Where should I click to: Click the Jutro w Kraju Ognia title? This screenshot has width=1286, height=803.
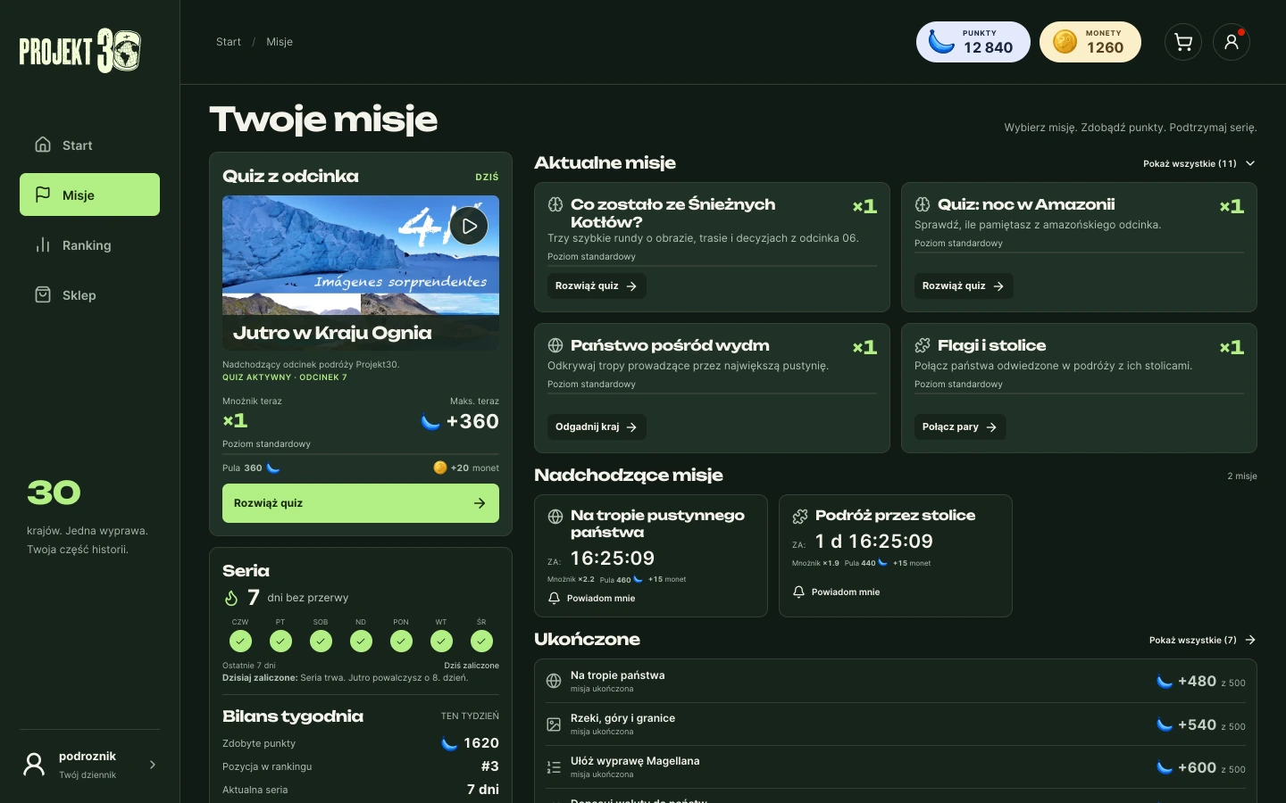pyautogui.click(x=332, y=333)
